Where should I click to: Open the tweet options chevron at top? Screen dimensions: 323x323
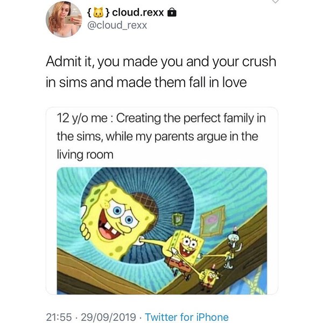[276, 3]
